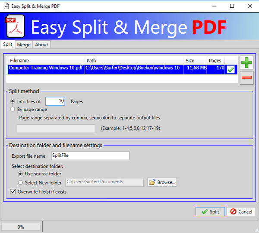This screenshot has width=259, height=233.
Task: Click the red minus remove file icon
Action: pyautogui.click(x=247, y=78)
